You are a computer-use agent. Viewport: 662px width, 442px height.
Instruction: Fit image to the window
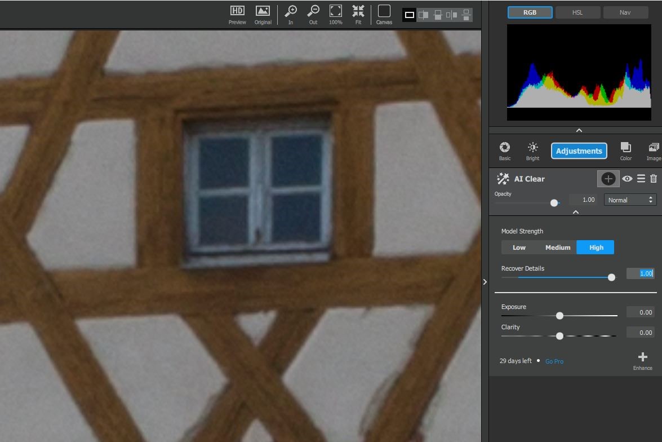point(358,14)
